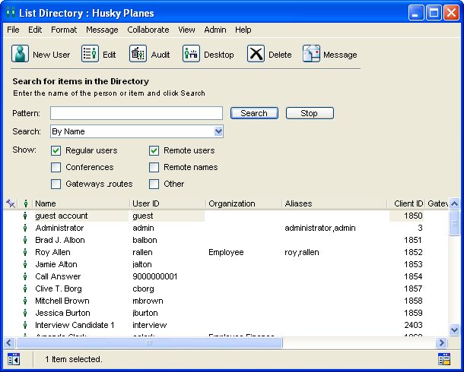464x372 pixels.
Task: Open the Collaborate menu
Action: [148, 30]
